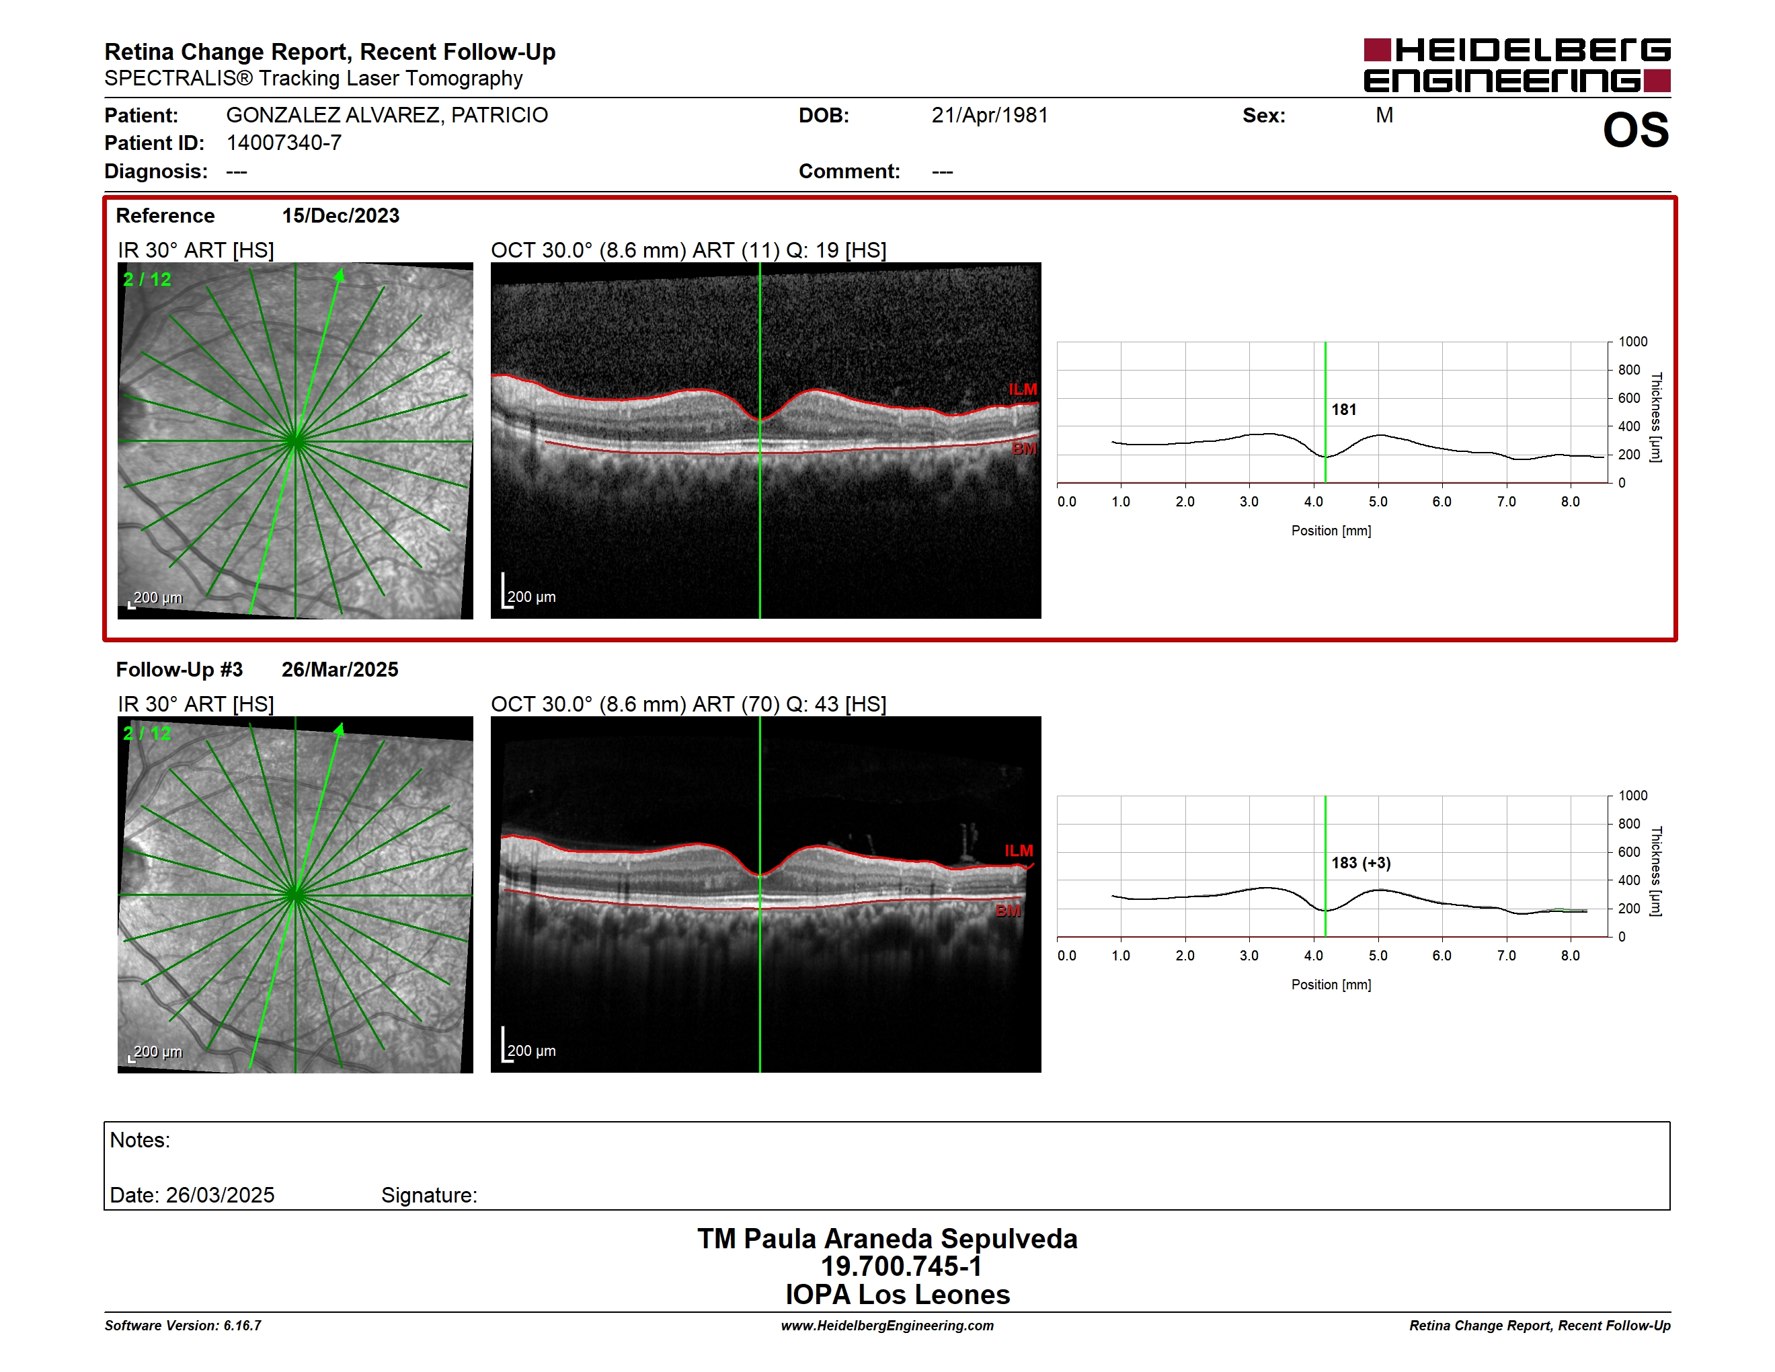
Task: Click the DOB value 21/Apr/1981
Action: [990, 116]
